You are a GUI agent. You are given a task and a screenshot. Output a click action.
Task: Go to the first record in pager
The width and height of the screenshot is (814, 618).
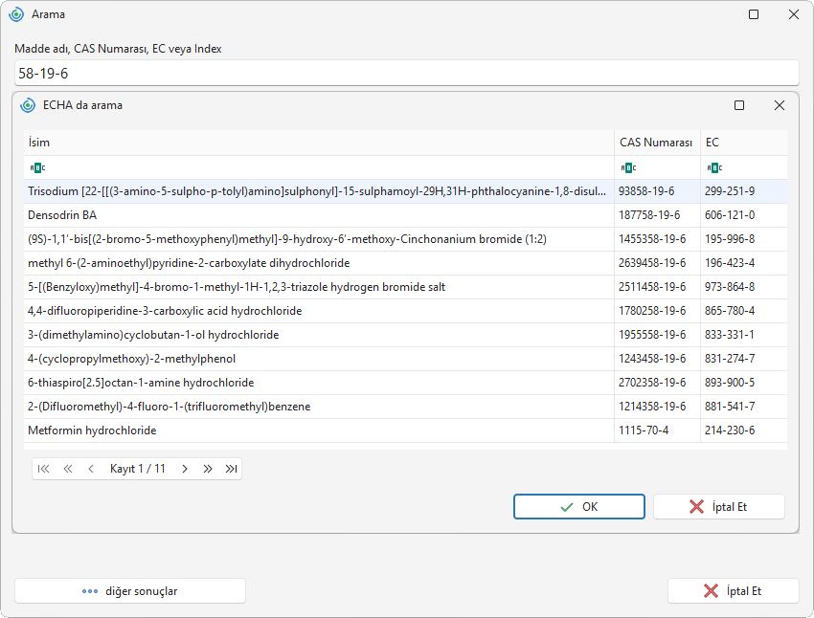point(44,469)
